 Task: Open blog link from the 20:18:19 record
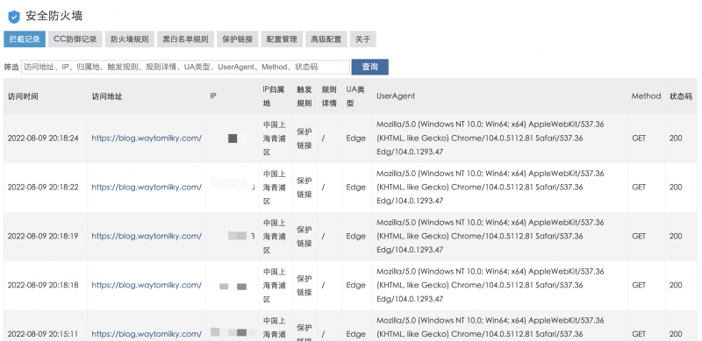coord(147,237)
